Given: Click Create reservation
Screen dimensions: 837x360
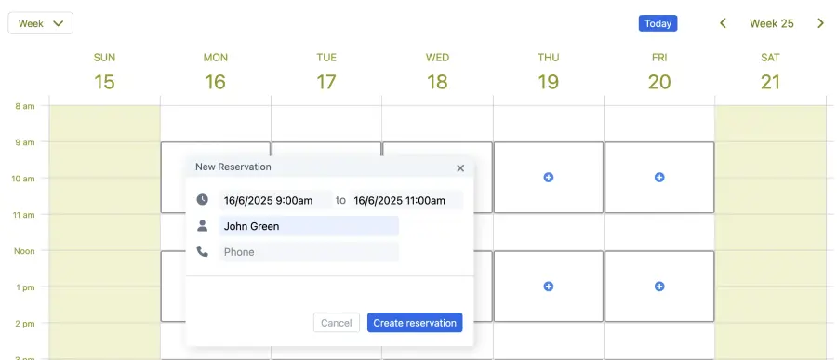Looking at the screenshot, I should 415,323.
